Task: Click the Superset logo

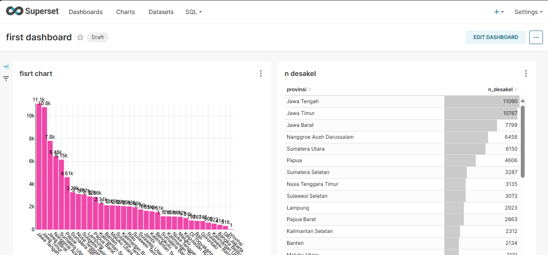Action: [x=32, y=11]
